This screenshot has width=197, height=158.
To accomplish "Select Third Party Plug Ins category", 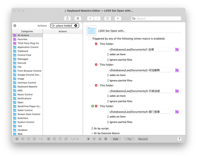I will pyautogui.click(x=27, y=43).
